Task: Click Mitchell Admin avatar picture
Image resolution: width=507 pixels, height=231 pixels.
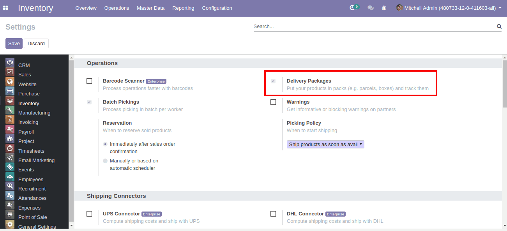Action: point(399,8)
